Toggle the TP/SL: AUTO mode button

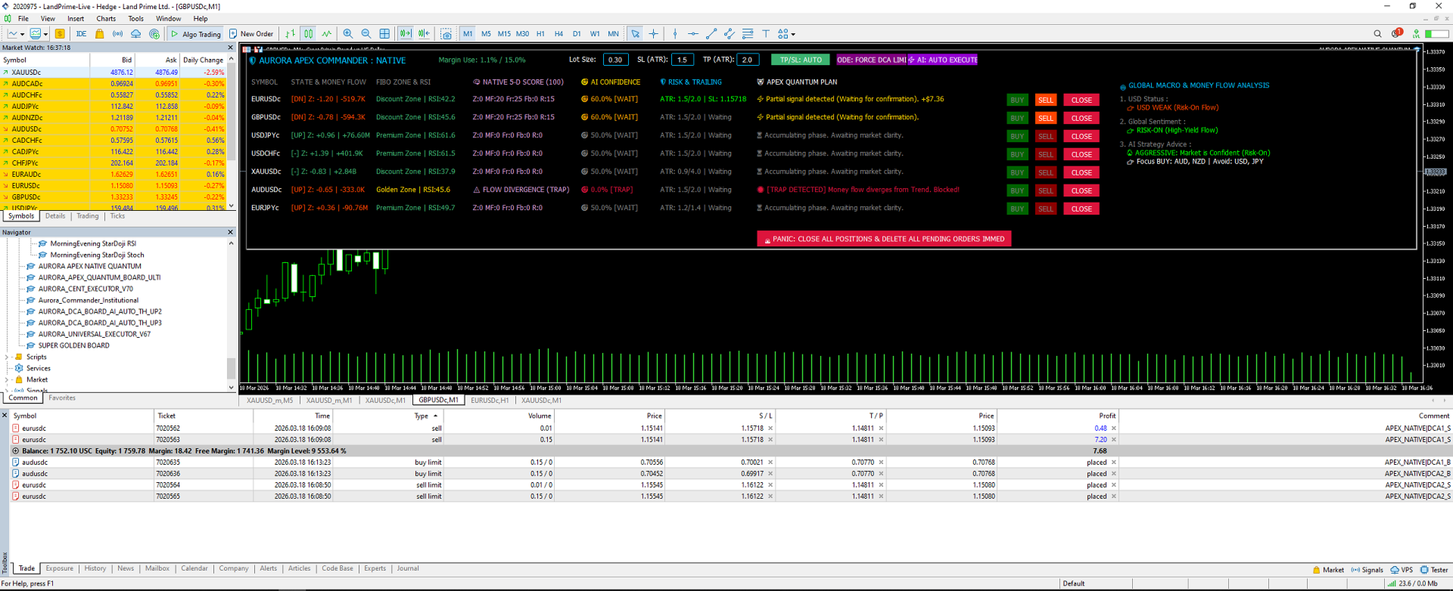click(x=801, y=60)
